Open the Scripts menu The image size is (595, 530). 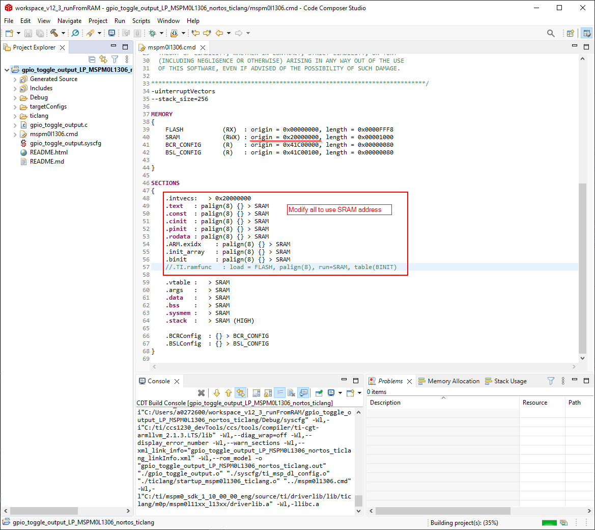(x=141, y=21)
